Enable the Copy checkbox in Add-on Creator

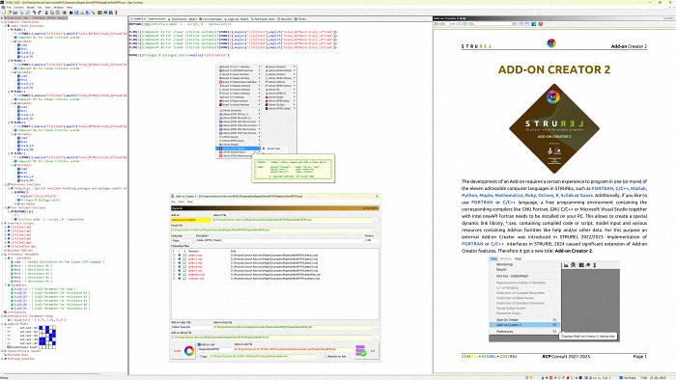(199, 356)
